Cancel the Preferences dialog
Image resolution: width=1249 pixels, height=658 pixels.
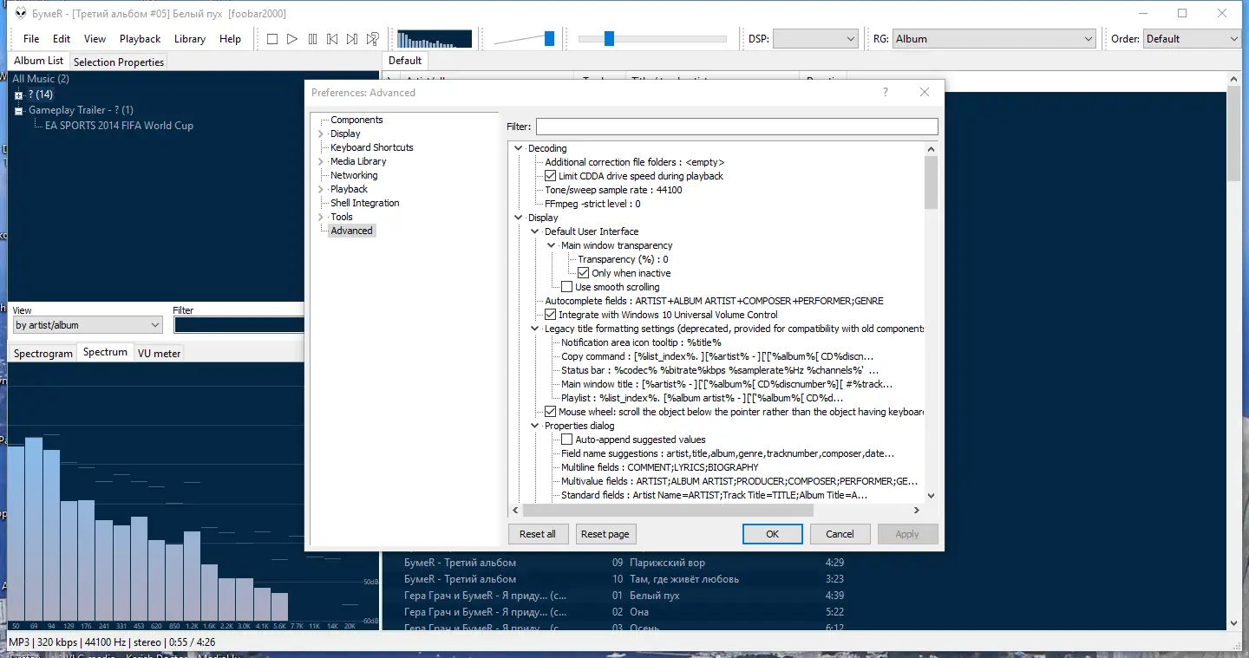(840, 534)
